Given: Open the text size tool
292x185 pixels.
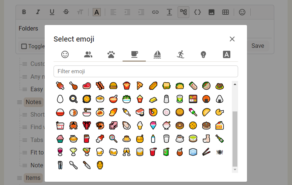Looking at the screenshot, I should click(80, 12).
